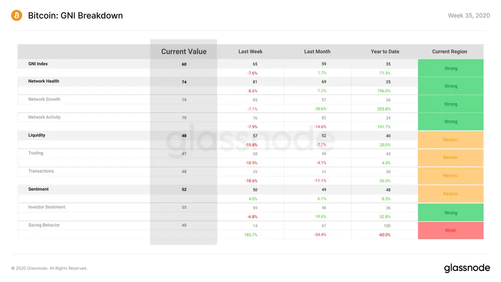The image size is (501, 282).
Task: Open the Network Growth row
Action: pos(44,99)
